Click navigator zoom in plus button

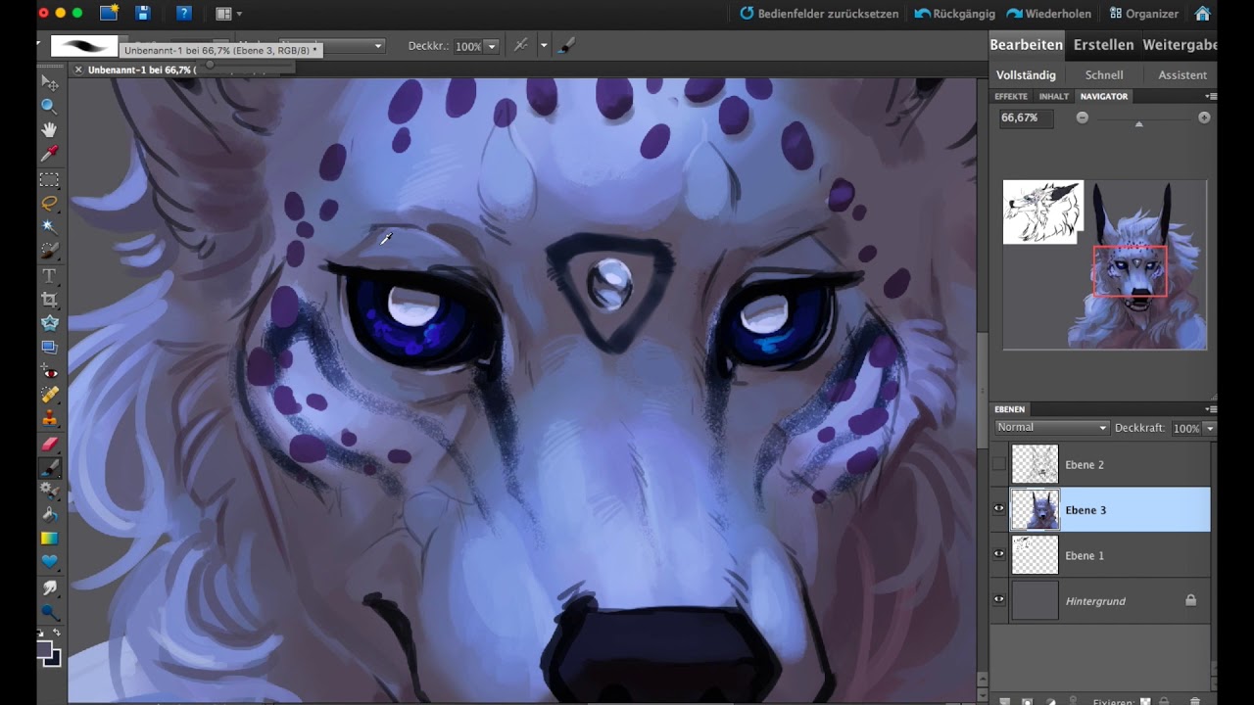(1204, 117)
